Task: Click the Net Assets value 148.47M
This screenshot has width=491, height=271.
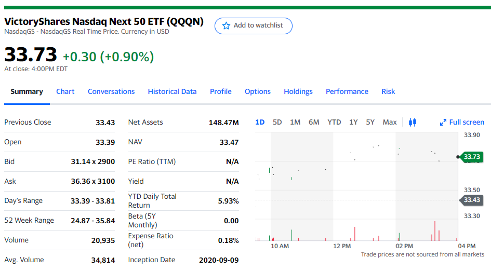Action: pyautogui.click(x=223, y=123)
